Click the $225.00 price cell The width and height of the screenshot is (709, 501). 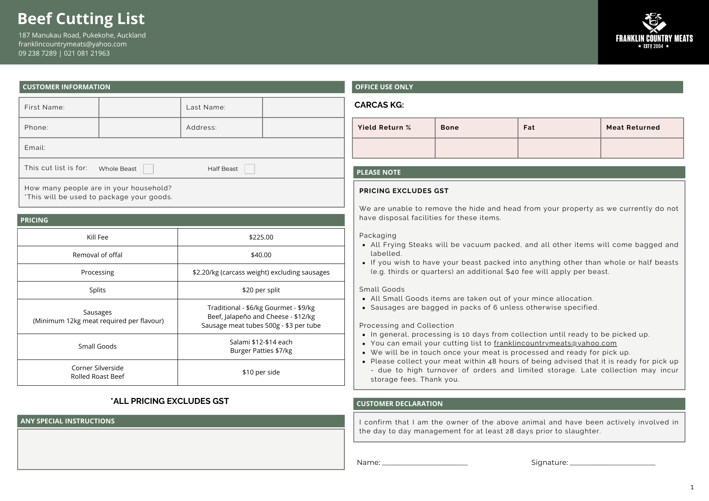[261, 237]
